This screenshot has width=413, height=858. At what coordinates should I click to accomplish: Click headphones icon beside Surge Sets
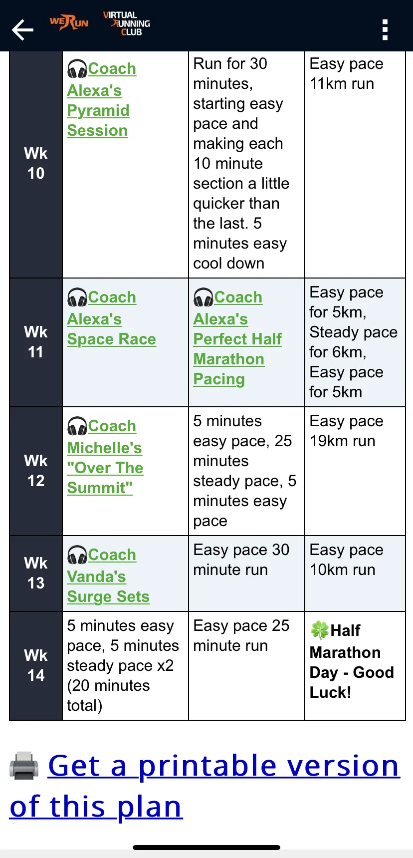[x=77, y=555]
